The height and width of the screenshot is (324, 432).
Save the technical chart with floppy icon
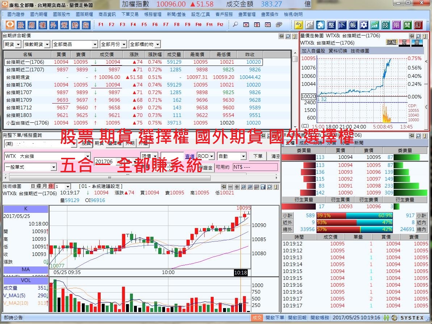point(263,187)
